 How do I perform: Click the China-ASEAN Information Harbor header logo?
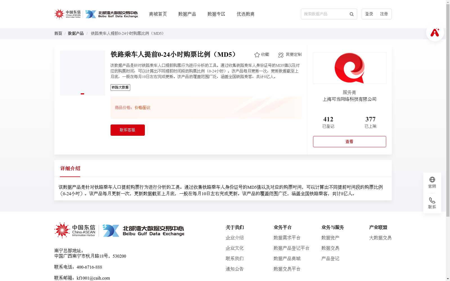[x=67, y=14]
